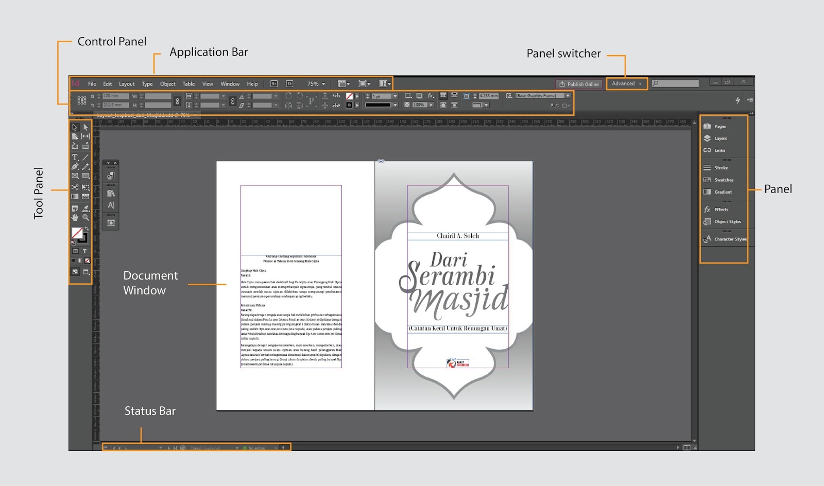Click the Y position field 211.5 mm
824x486 pixels.
pyautogui.click(x=115, y=105)
